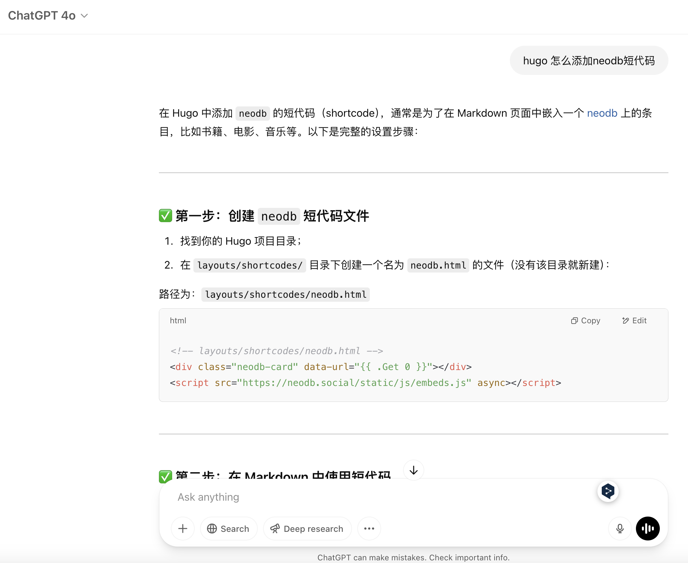Image resolution: width=688 pixels, height=563 pixels.
Task: Click the chevron next to ChatGPT 4o
Action: point(85,16)
